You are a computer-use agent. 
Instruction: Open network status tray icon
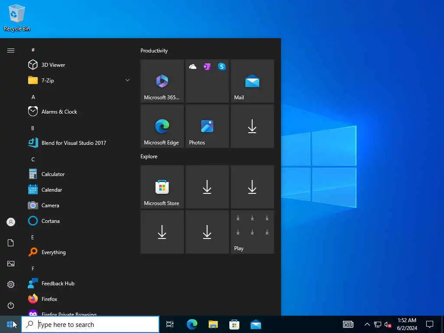[x=378, y=324]
